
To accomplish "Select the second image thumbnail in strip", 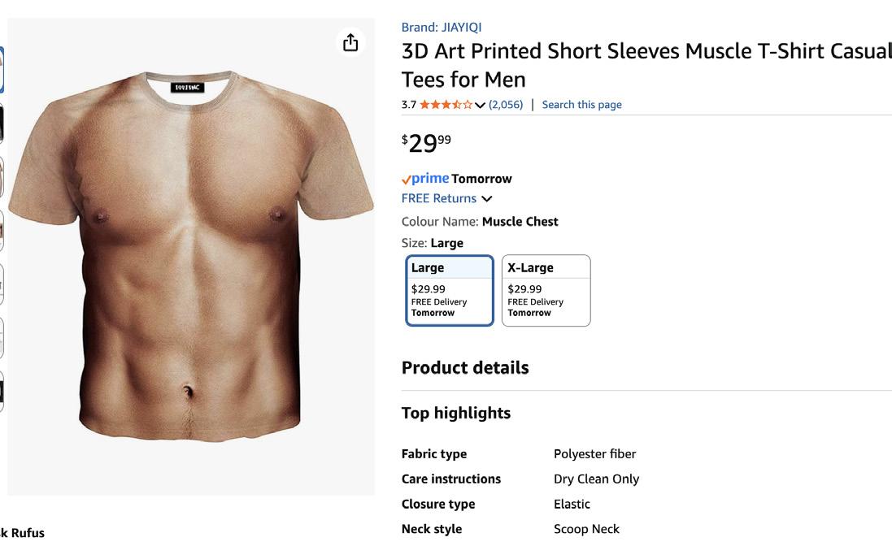I will (1, 123).
